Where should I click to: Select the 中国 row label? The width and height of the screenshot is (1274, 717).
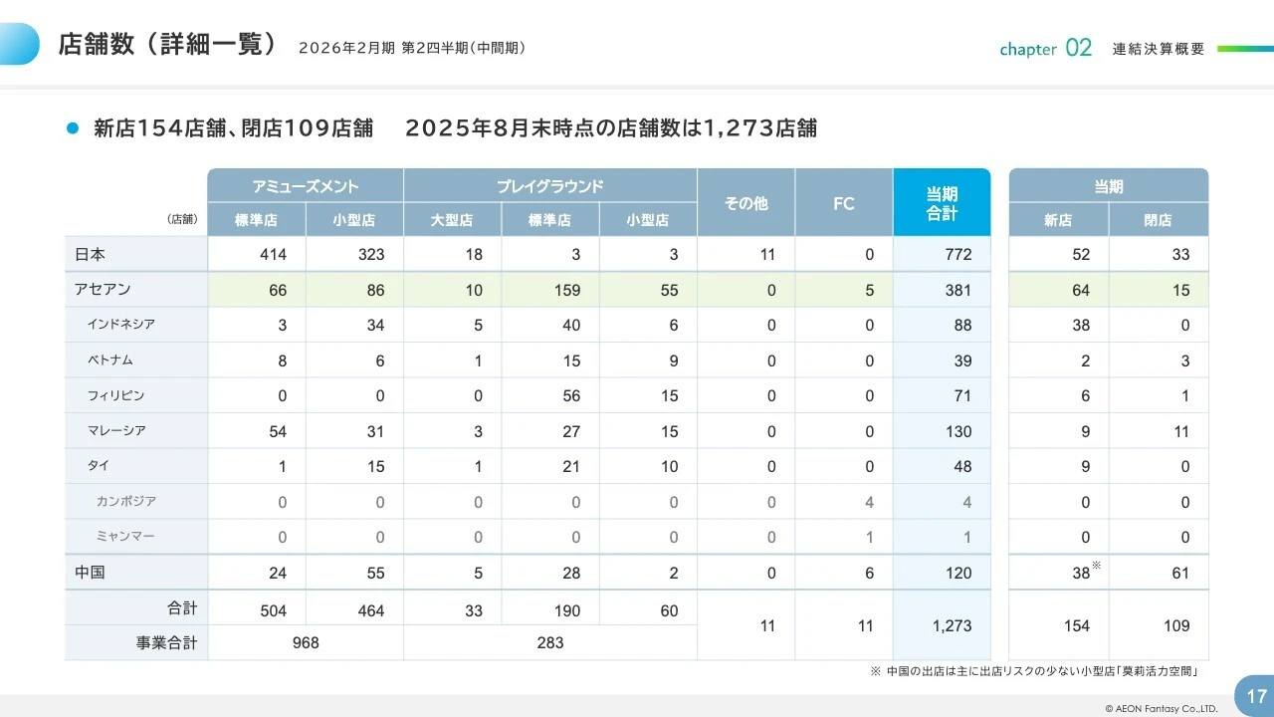(90, 573)
